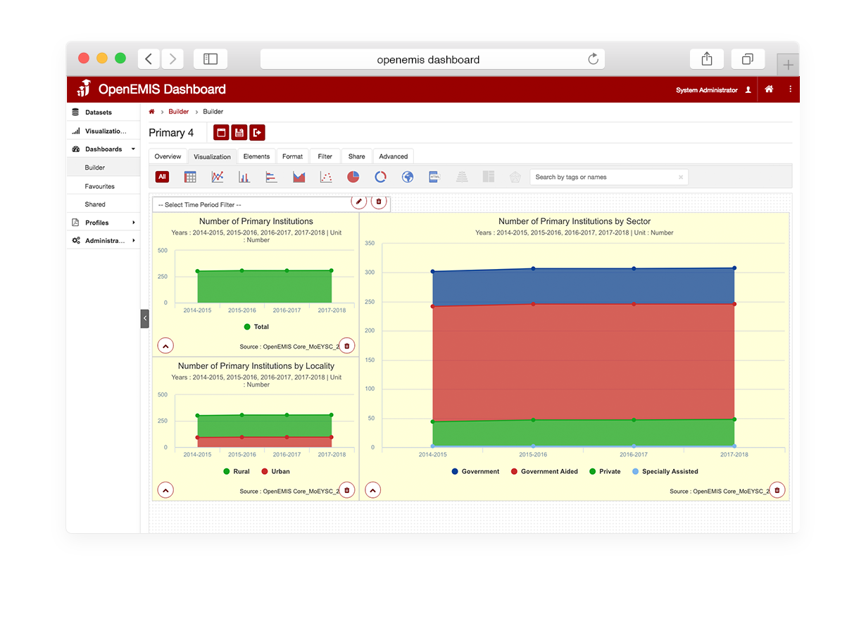Toggle the Private series legend
The width and height of the screenshot is (866, 631).
click(x=605, y=471)
